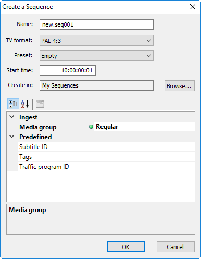Click the Create in field
This screenshot has width=201, height=259.
(x=96, y=85)
